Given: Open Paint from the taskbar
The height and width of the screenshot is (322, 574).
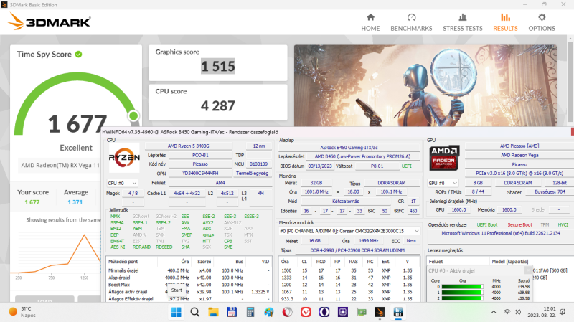Looking at the screenshot, I should (268, 312).
